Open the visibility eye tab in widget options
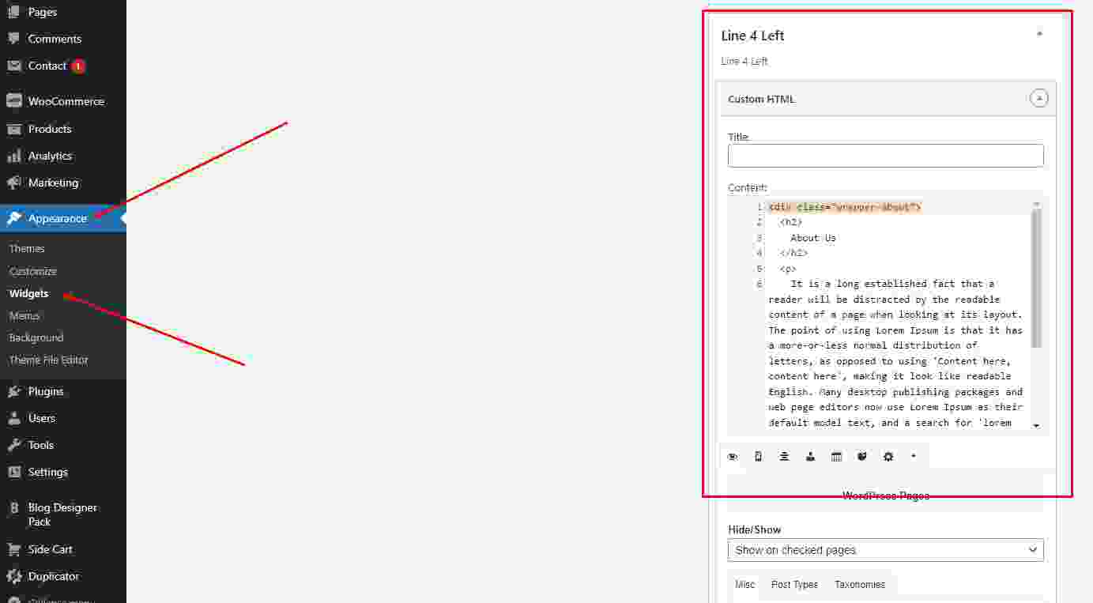 click(733, 457)
